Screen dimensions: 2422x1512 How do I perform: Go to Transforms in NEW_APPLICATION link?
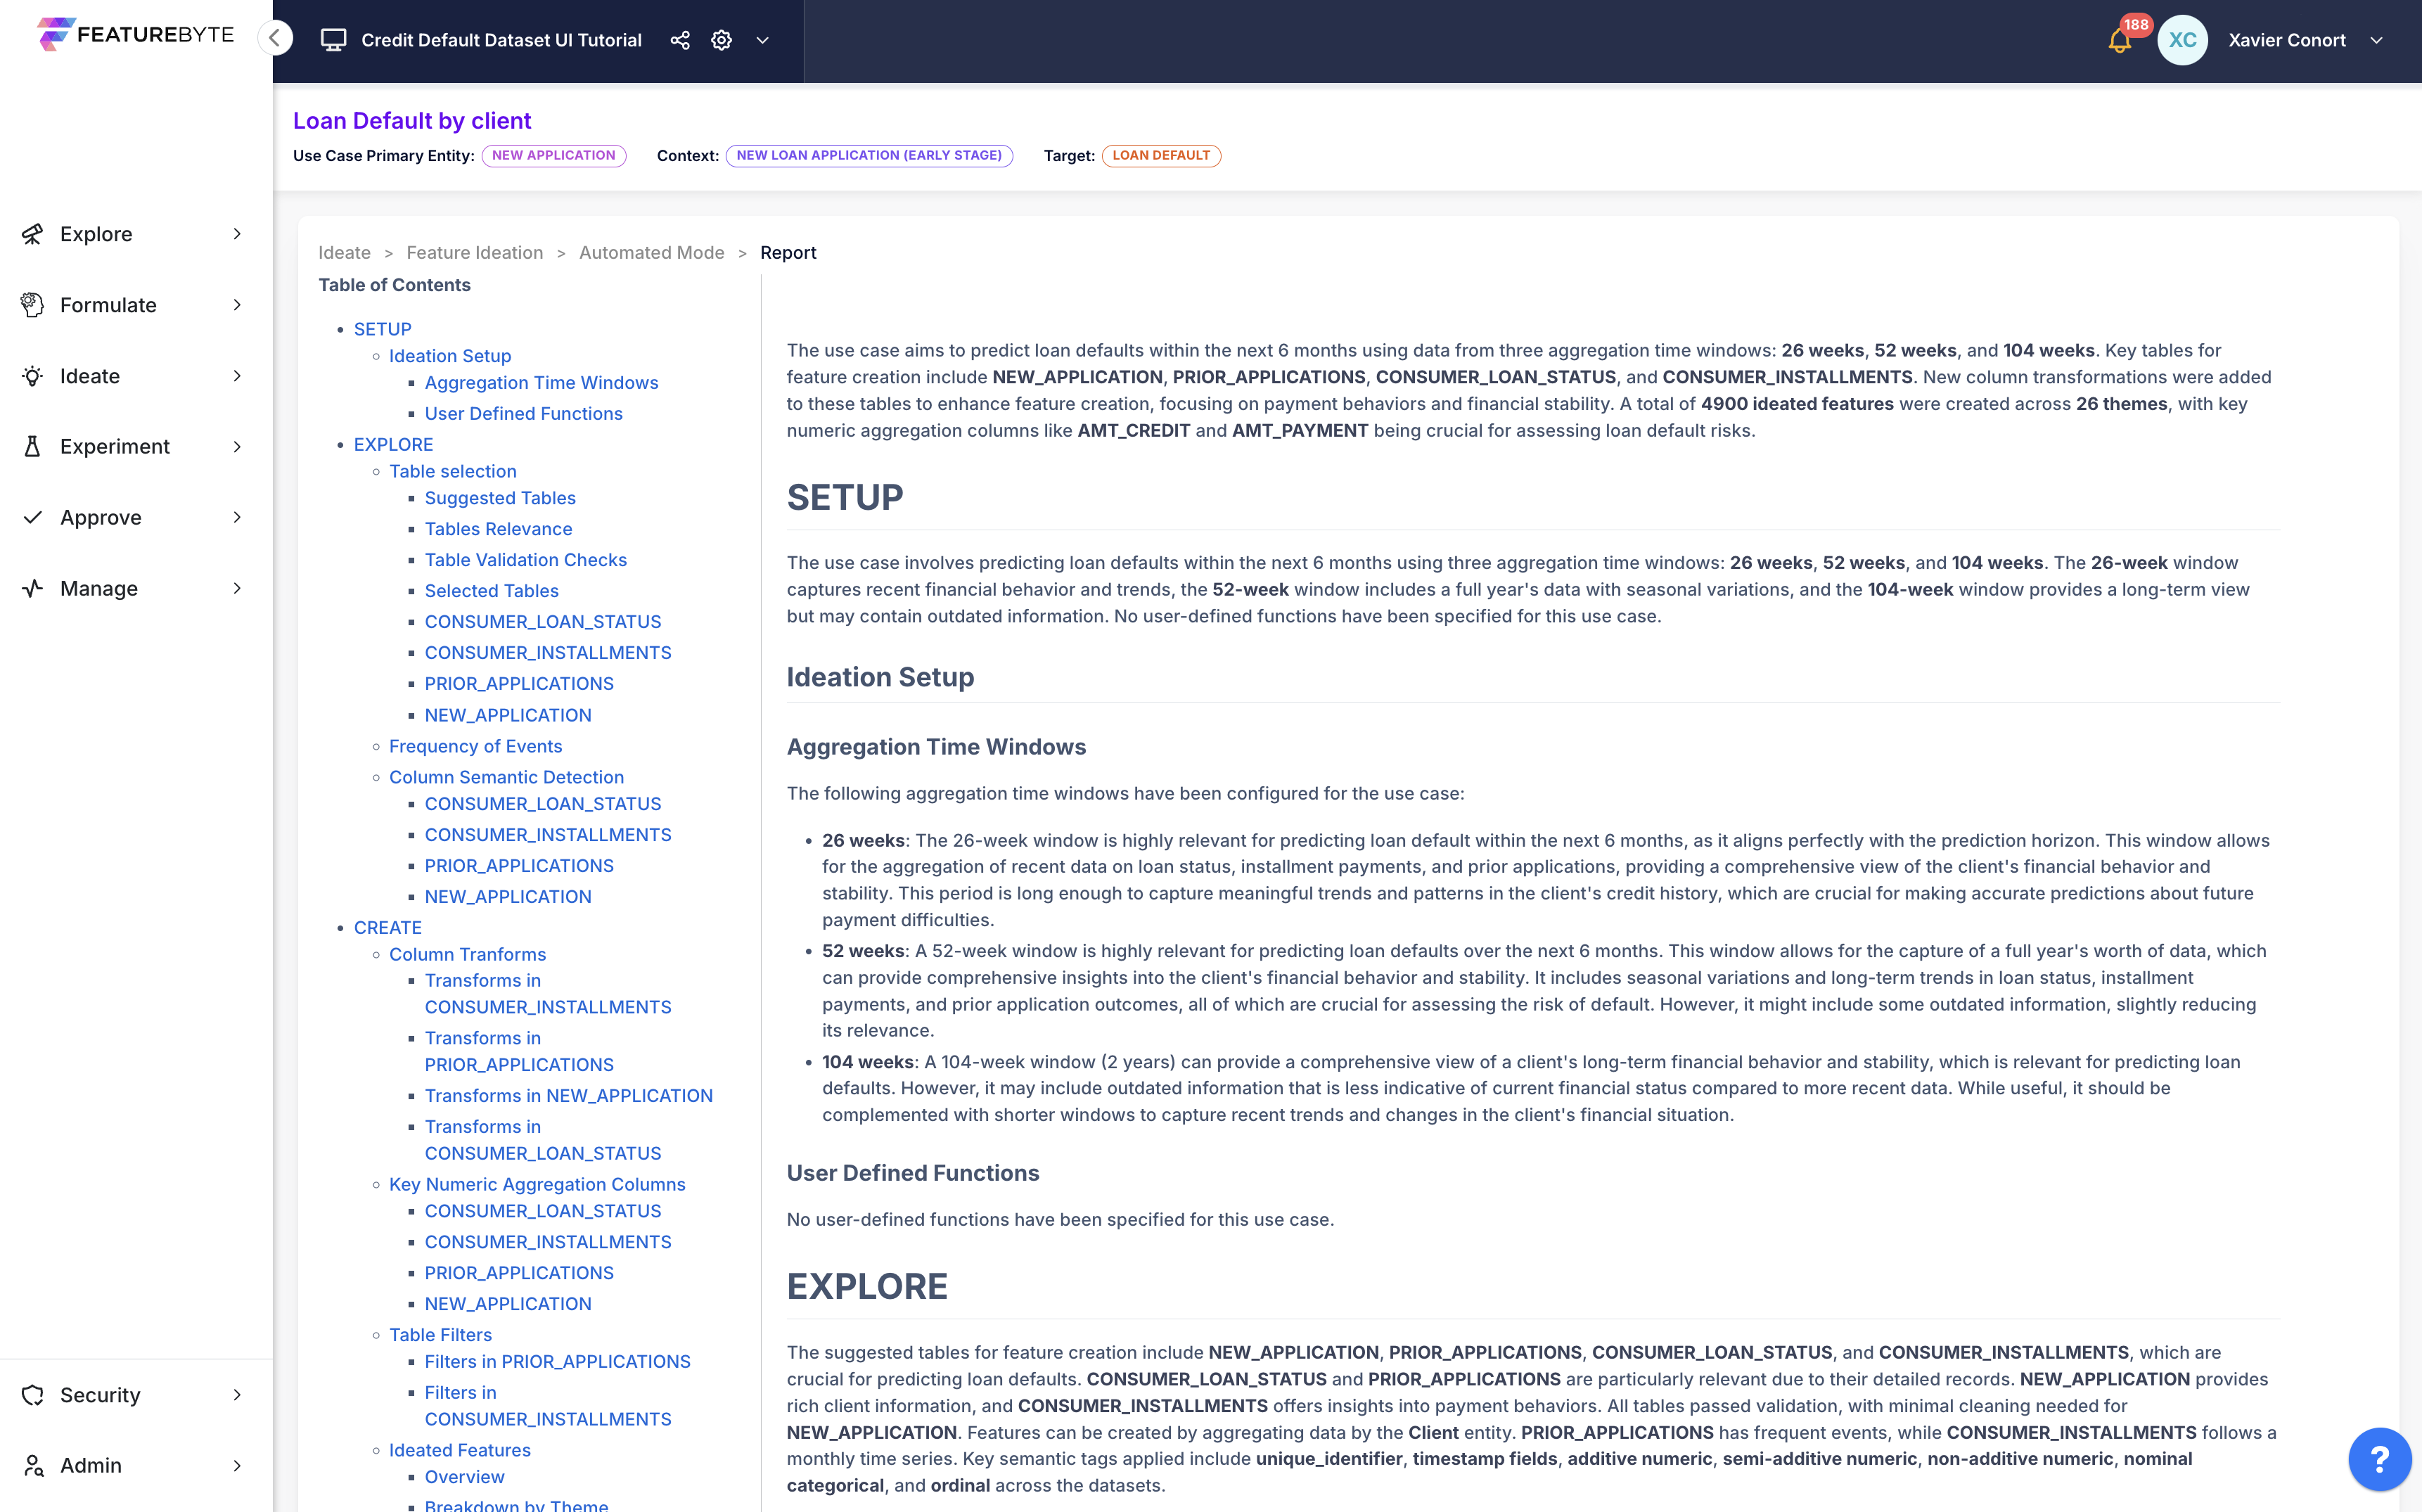[x=568, y=1096]
